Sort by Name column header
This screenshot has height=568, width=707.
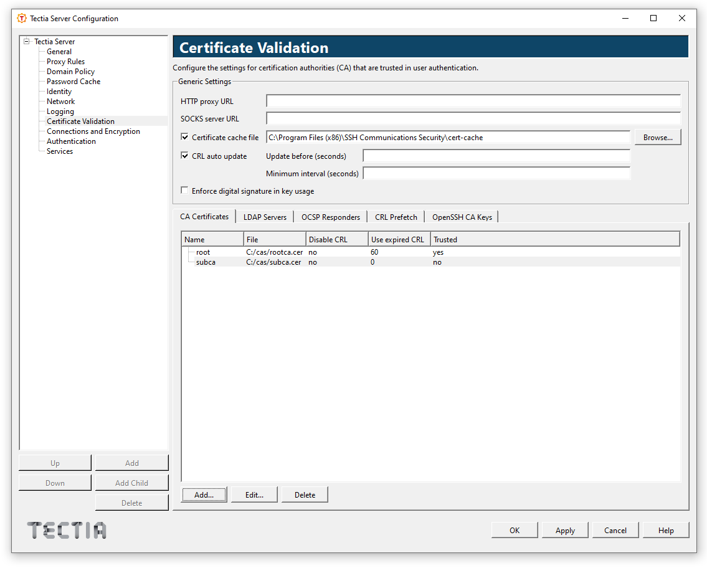[x=213, y=239]
